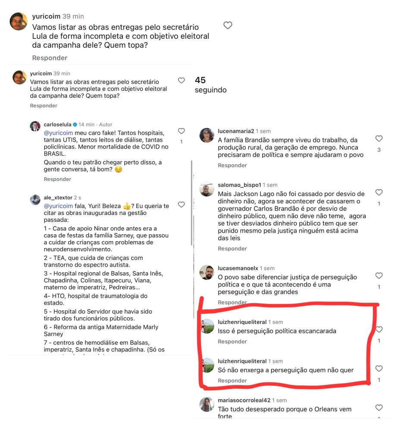Image resolution: width=410 pixels, height=441 pixels.
Task: Reply to lucenamaria2's comment
Action: coord(232,165)
